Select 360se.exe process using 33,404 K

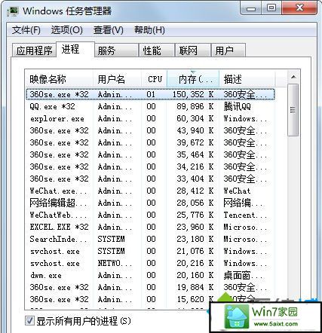[150, 179]
